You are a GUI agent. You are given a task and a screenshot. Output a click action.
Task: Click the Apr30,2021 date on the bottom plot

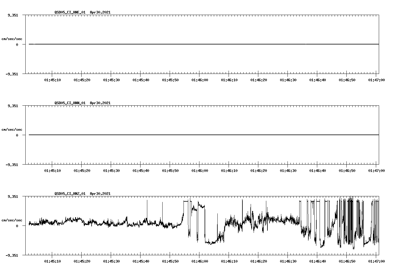pyautogui.click(x=100, y=194)
